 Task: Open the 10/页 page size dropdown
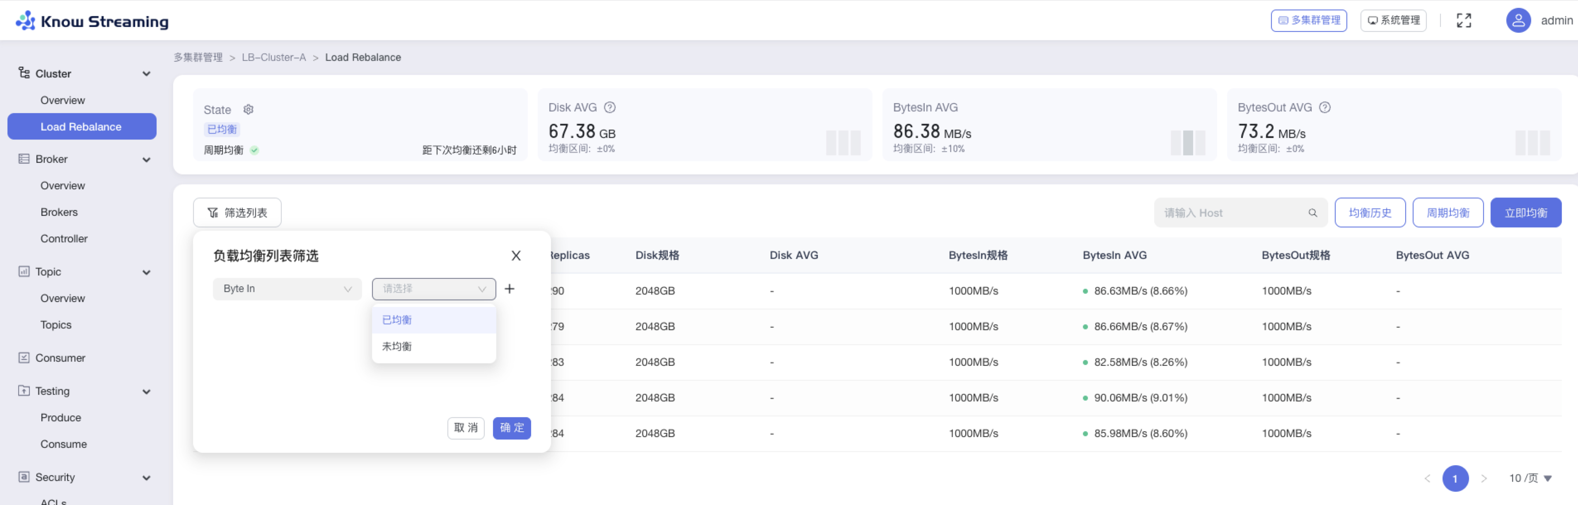1525,478
